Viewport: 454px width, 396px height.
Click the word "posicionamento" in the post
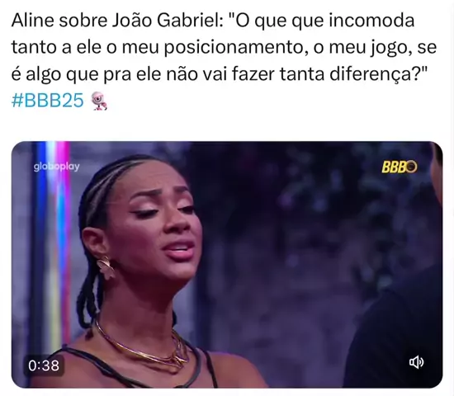234,48
